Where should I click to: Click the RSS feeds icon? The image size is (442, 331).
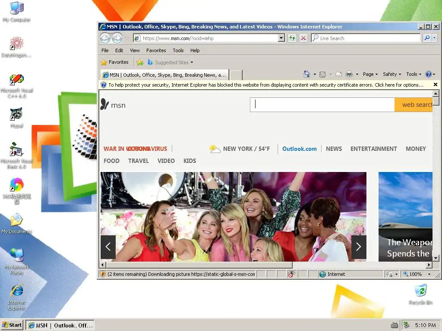click(322, 74)
